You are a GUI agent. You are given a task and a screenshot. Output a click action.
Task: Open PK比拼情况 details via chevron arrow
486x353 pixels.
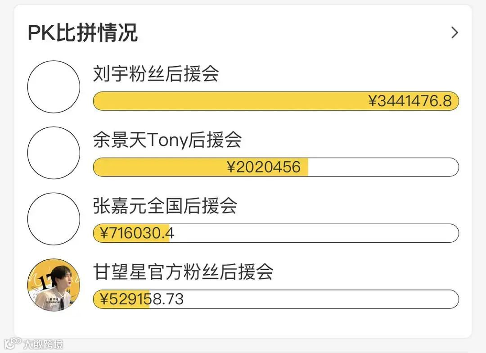coord(454,32)
